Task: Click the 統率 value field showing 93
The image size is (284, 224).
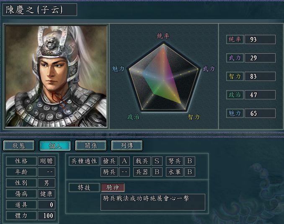Action: (x=260, y=39)
